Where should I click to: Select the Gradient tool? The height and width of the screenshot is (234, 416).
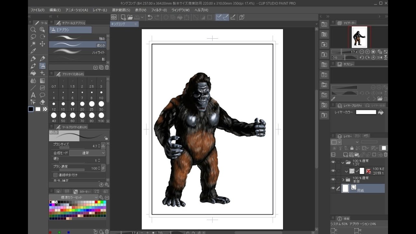(42, 81)
